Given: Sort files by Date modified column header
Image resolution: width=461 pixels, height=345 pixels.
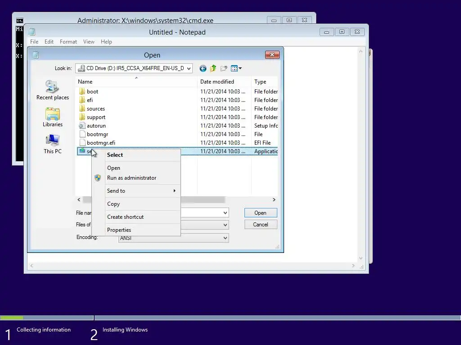Looking at the screenshot, I should point(224,82).
